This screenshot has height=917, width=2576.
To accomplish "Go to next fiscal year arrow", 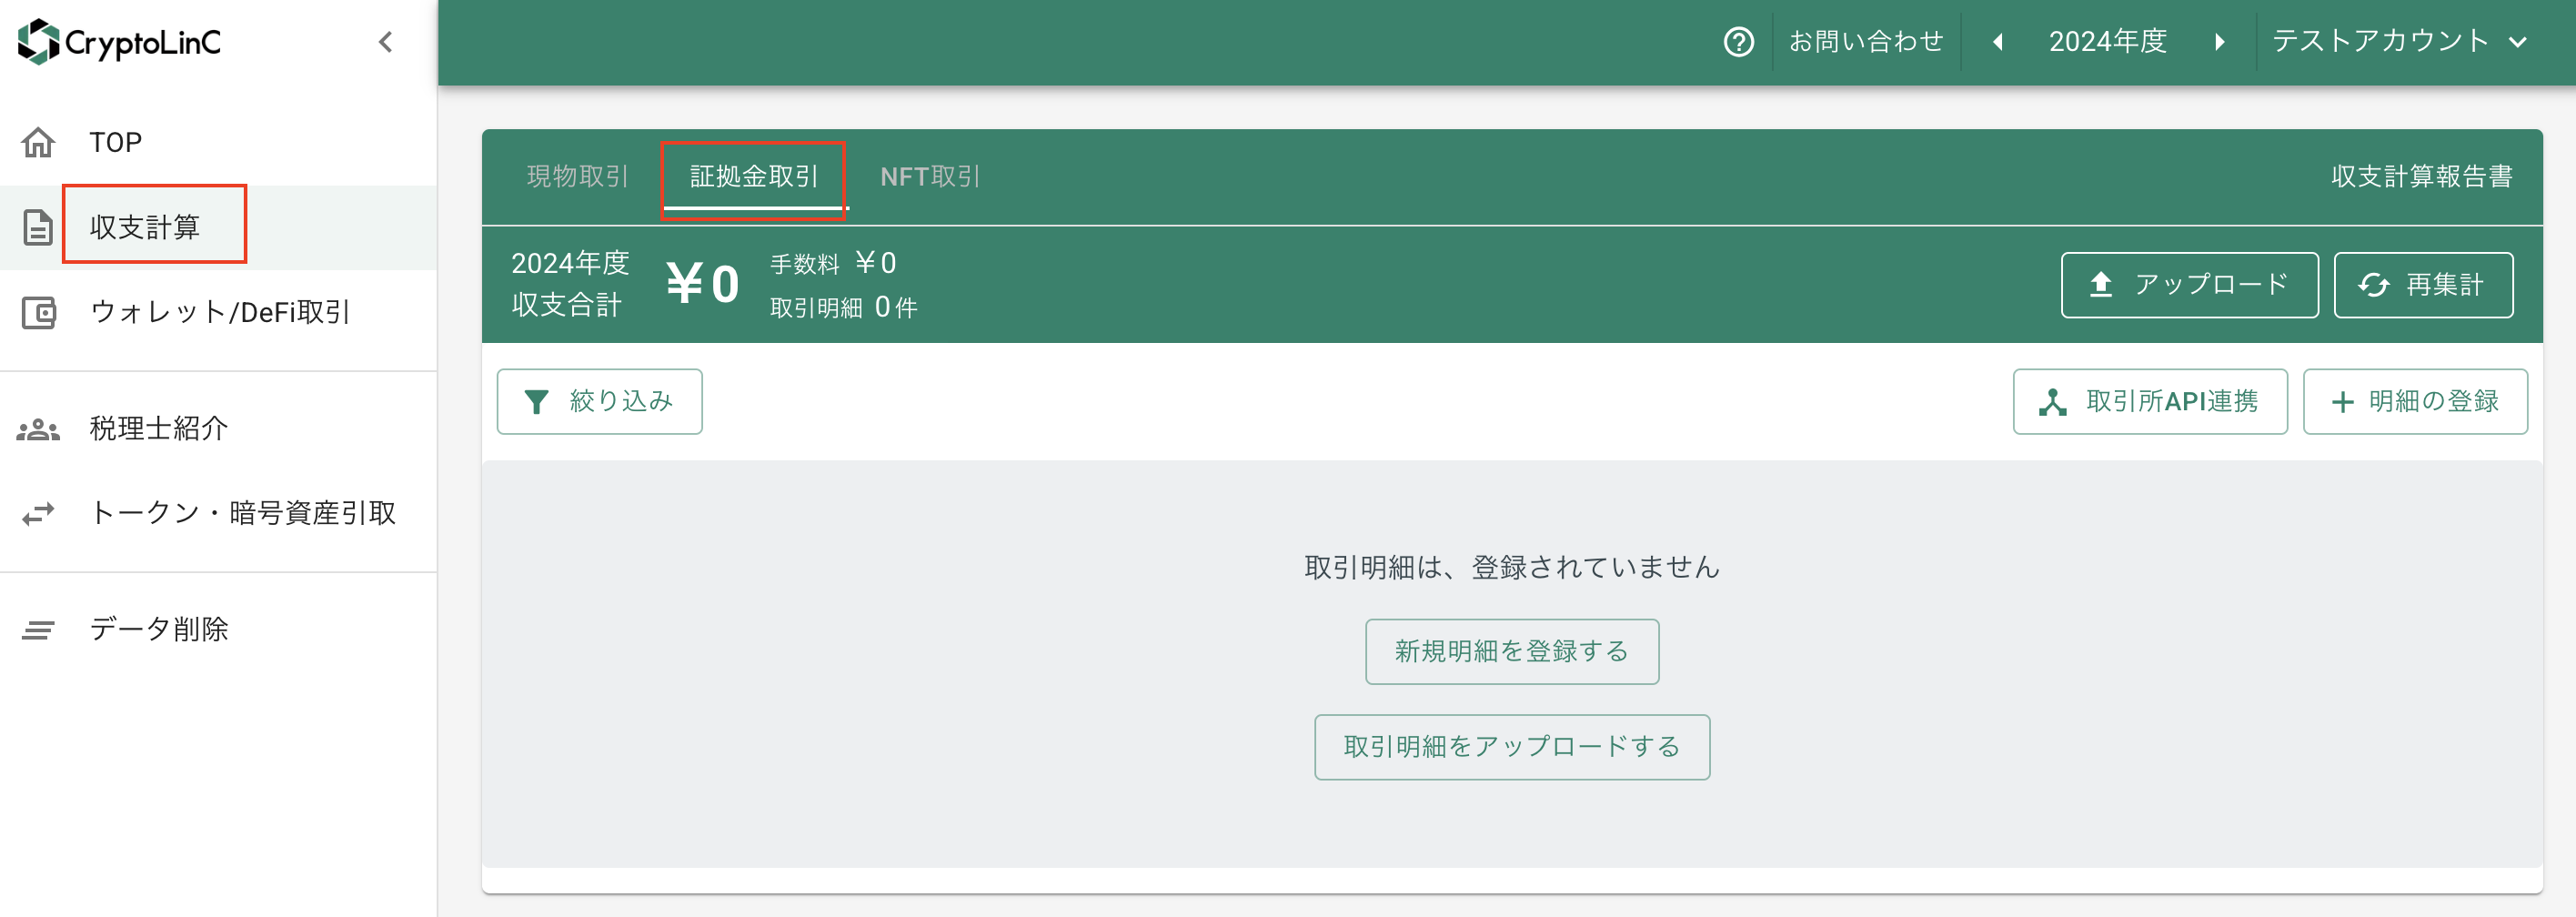I will pyautogui.click(x=2219, y=42).
